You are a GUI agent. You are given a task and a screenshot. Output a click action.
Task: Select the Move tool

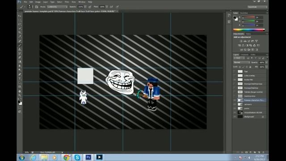click(x=20, y=16)
